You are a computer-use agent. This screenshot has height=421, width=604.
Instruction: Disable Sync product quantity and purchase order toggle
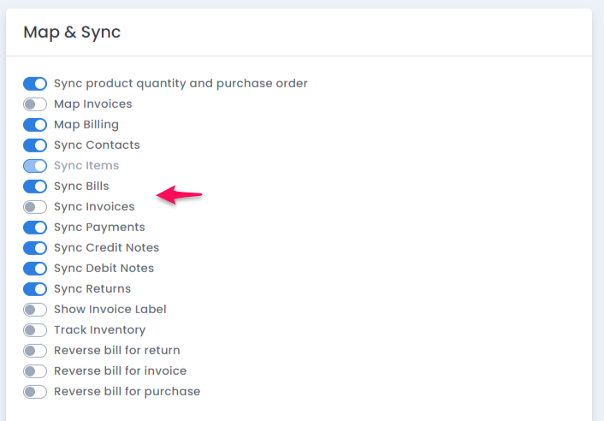[x=35, y=84]
